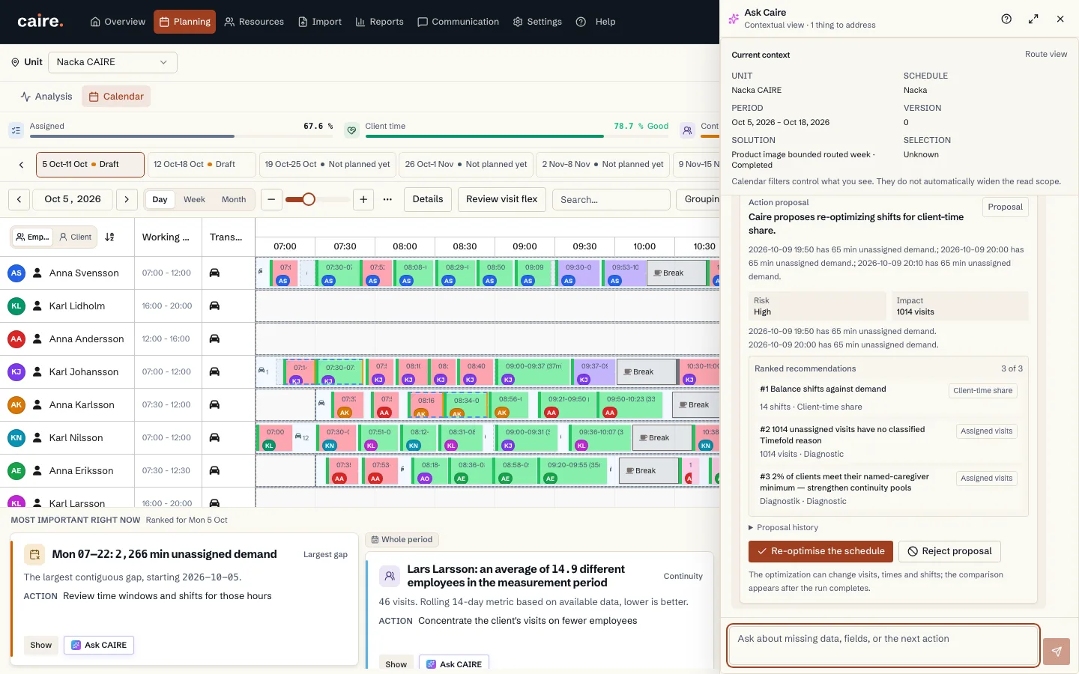
Task: Open the Reports menu
Action: click(x=379, y=22)
